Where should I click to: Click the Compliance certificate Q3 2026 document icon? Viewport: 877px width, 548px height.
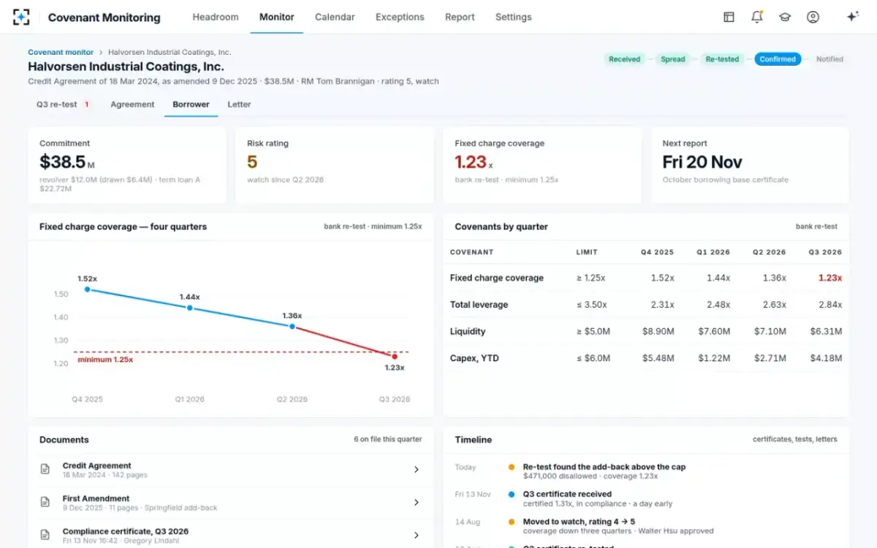point(45,535)
